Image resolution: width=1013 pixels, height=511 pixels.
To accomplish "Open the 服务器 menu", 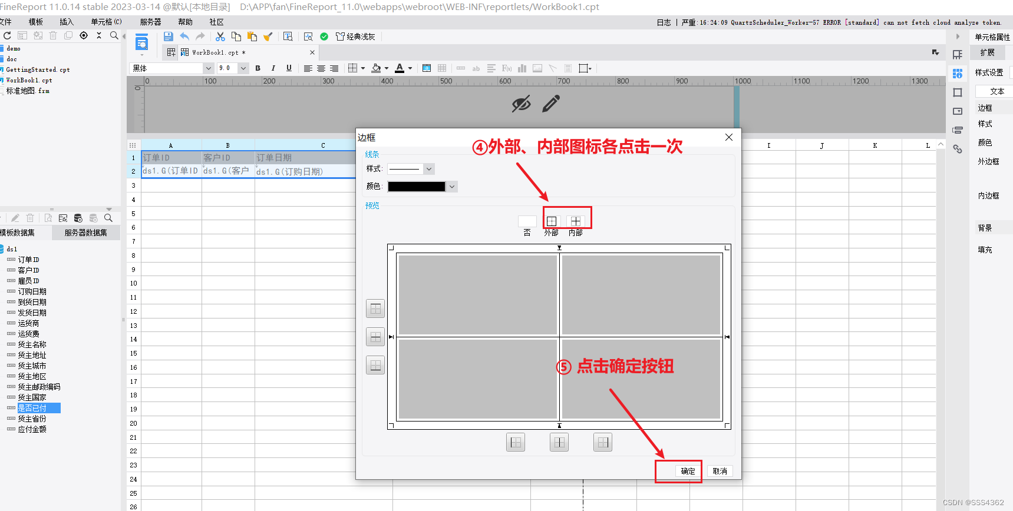I will click(151, 22).
